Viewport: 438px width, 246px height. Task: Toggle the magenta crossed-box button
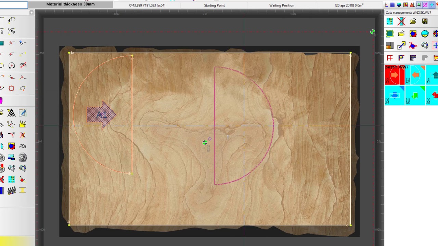pyautogui.click(x=425, y=5)
